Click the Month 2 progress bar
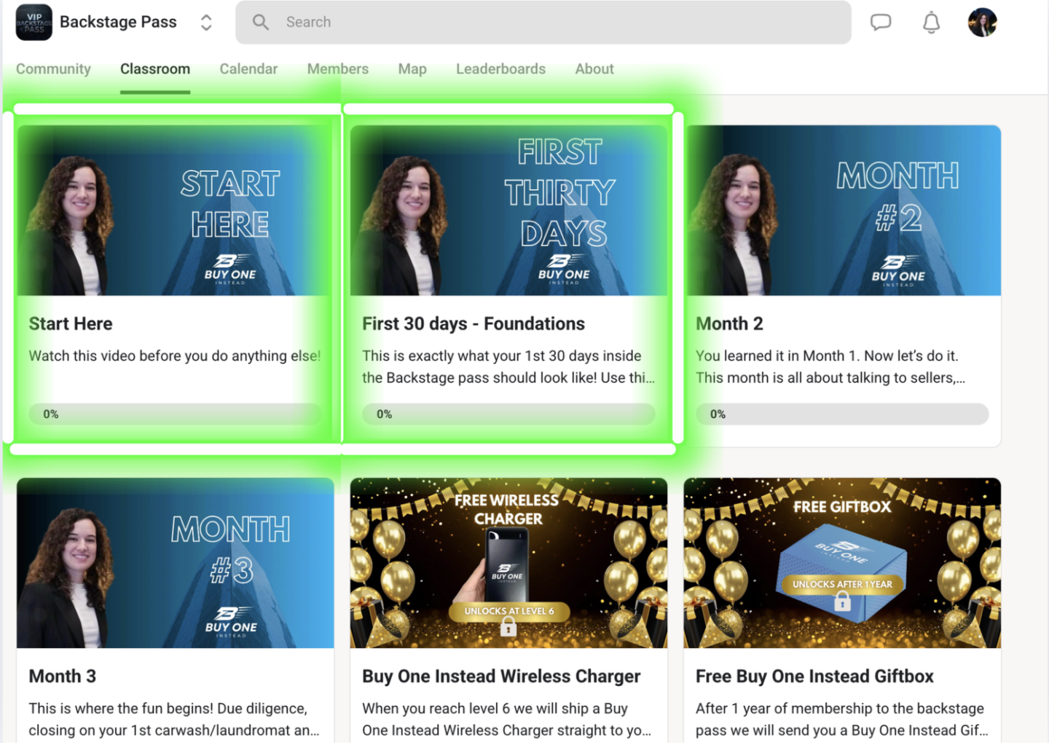Image resolution: width=1049 pixels, height=743 pixels. pyautogui.click(x=842, y=414)
